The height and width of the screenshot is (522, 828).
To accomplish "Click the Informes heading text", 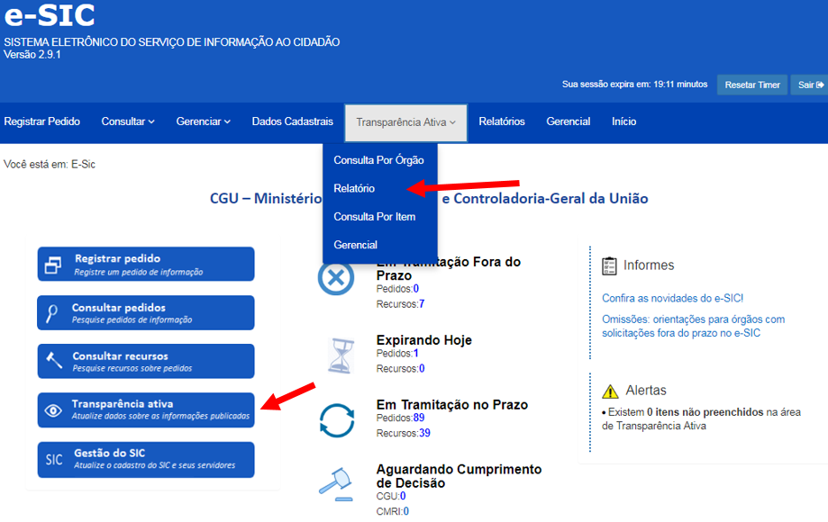I will pyautogui.click(x=649, y=265).
